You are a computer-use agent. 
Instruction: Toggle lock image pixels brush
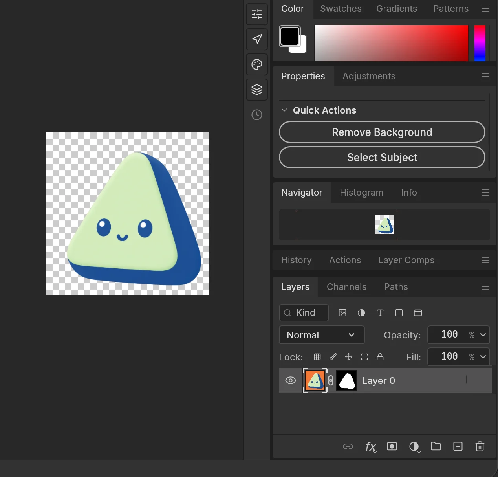coord(333,357)
